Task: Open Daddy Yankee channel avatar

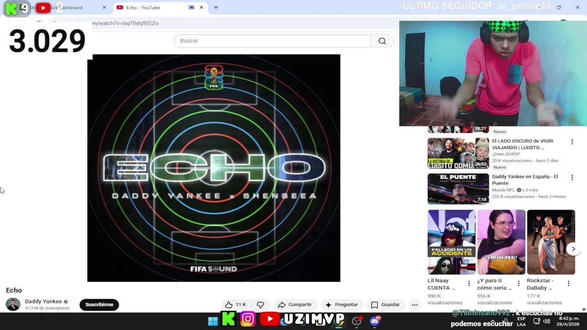Action: pos(13,304)
